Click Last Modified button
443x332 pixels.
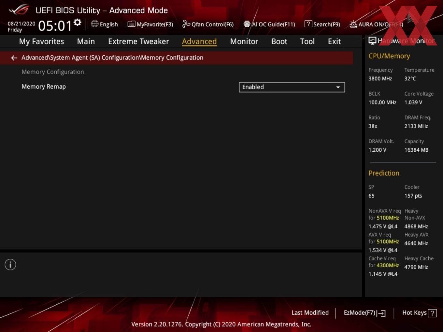(310, 313)
